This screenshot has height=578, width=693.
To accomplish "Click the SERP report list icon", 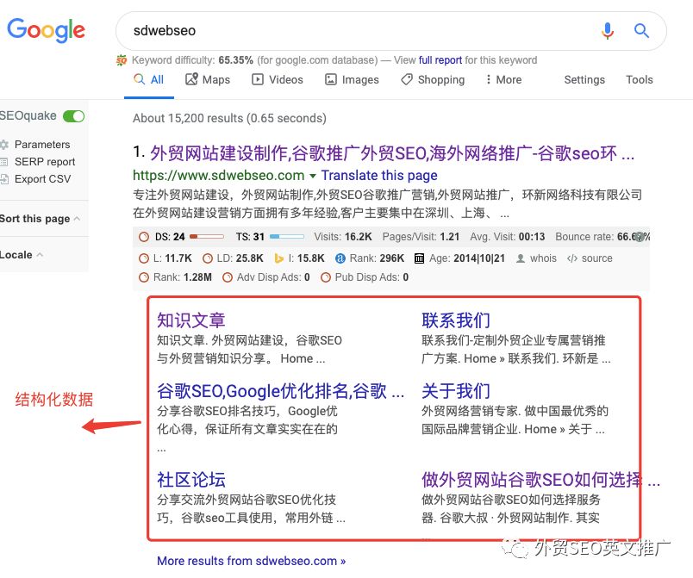I will tap(4, 162).
